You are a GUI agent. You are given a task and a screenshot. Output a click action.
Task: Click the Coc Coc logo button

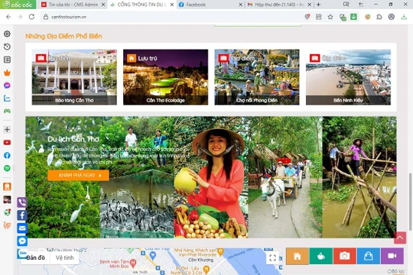(x=18, y=5)
